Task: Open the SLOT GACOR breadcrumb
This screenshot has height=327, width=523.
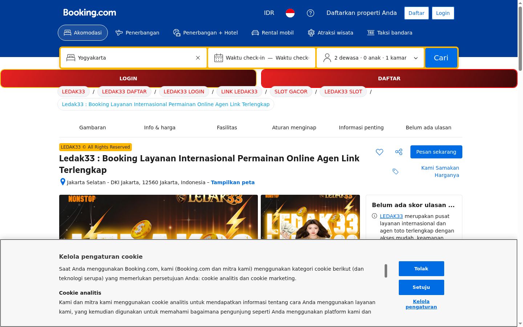Action: (x=291, y=92)
